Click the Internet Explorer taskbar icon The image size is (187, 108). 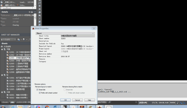coord(12,107)
